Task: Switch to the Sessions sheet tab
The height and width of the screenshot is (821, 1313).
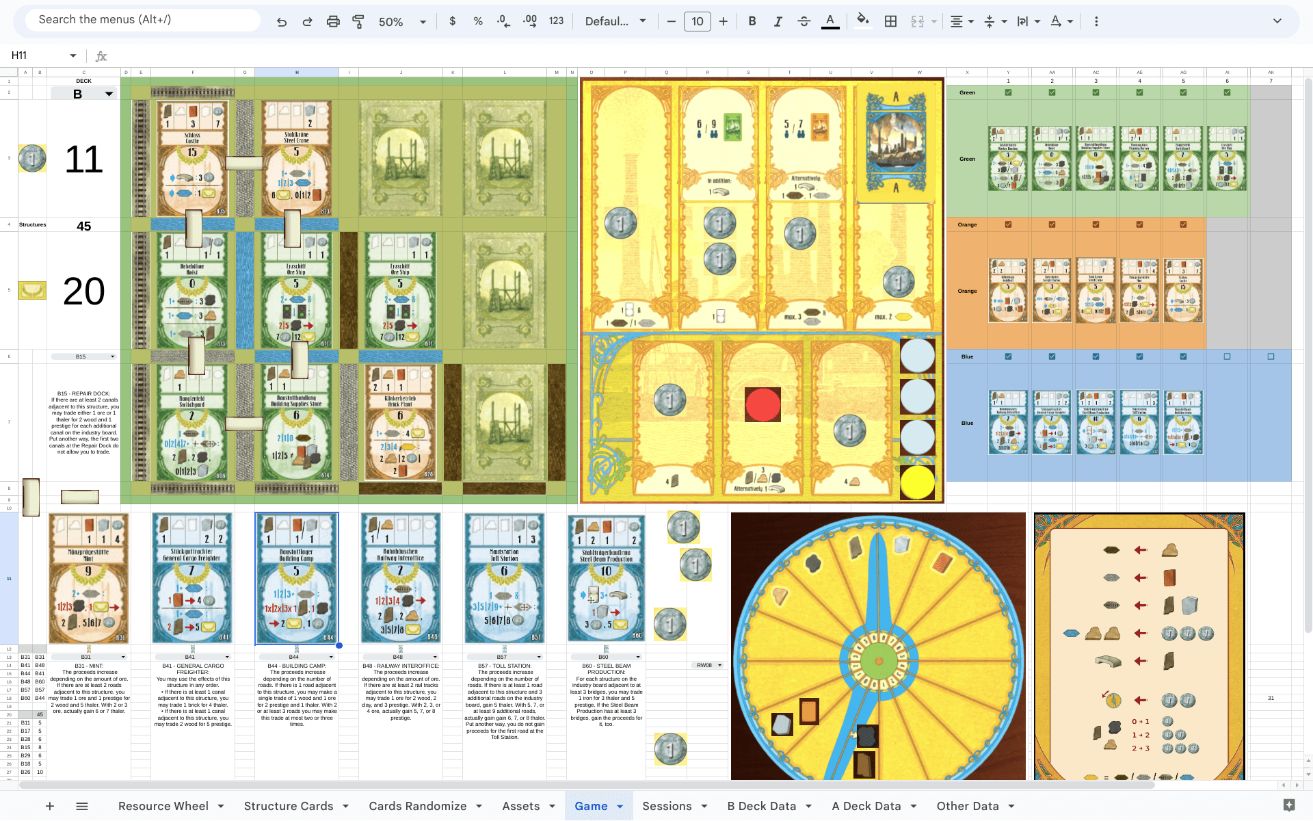Action: pos(667,806)
